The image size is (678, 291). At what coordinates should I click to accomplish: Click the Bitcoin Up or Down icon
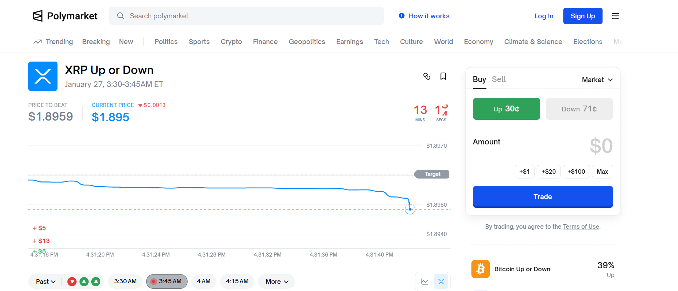(480, 269)
